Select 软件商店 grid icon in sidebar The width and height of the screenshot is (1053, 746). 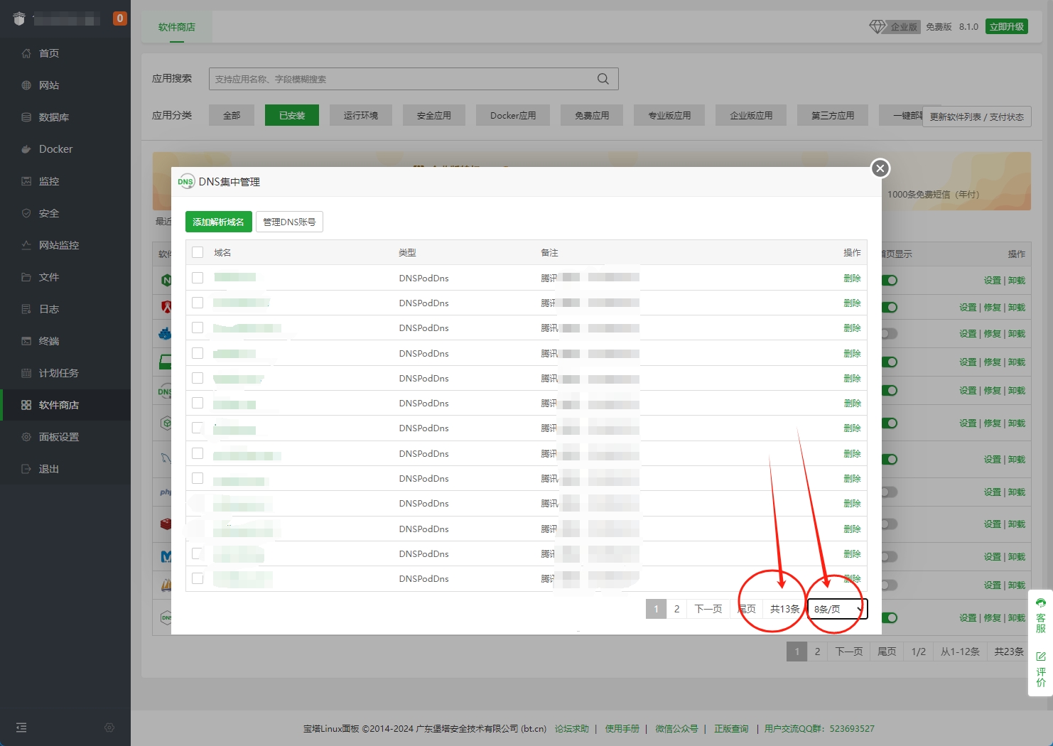pyautogui.click(x=26, y=405)
